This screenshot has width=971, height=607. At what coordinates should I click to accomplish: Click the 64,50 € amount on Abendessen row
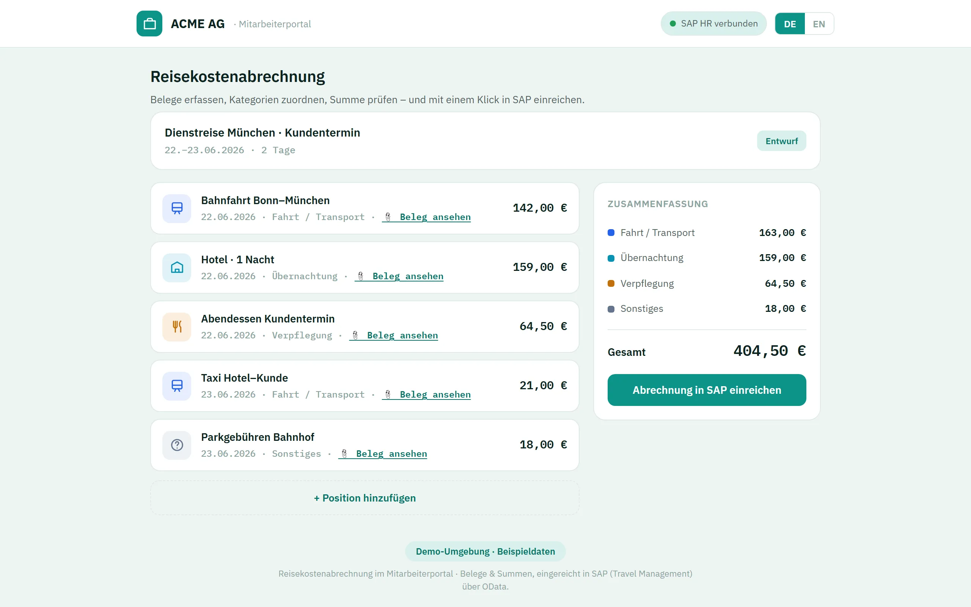[x=543, y=326]
